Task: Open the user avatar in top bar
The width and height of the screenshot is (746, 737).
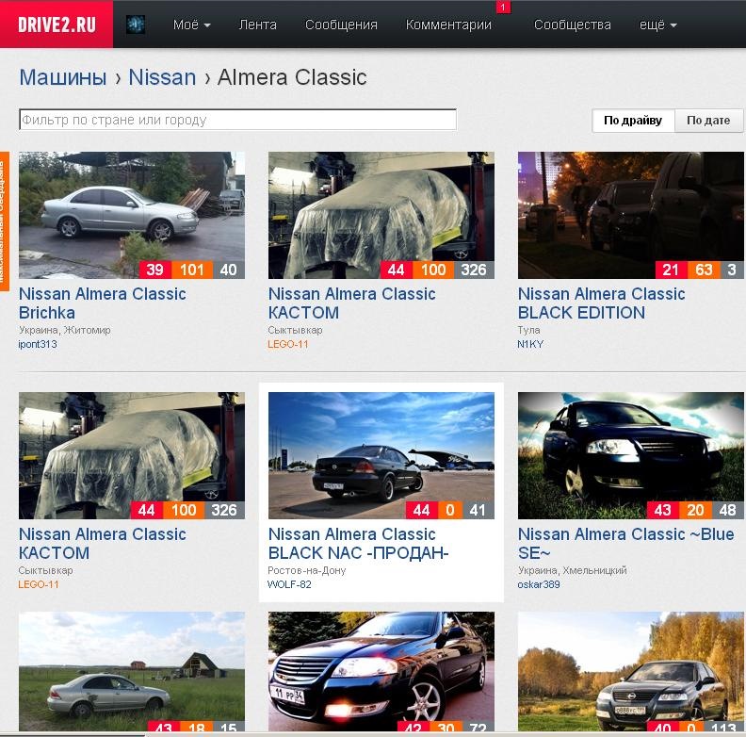Action: pyautogui.click(x=136, y=25)
